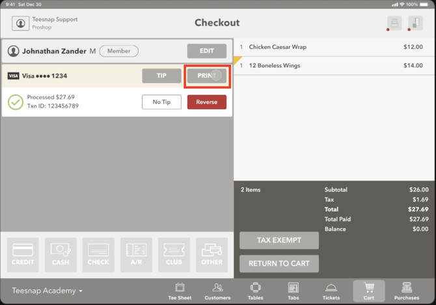The height and width of the screenshot is (305, 436).
Task: Switch to the Tabs section
Action: tap(293, 291)
